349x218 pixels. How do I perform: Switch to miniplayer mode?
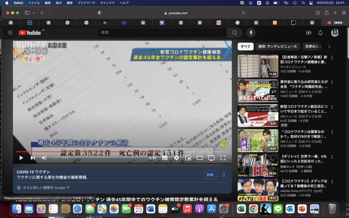tap(188, 158)
